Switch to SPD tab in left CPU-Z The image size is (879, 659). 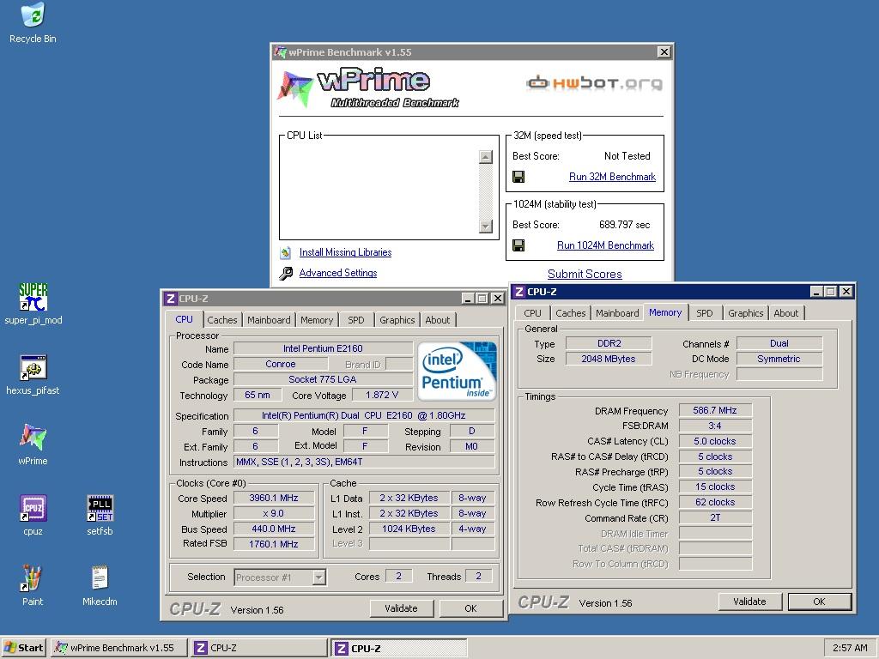pyautogui.click(x=356, y=320)
